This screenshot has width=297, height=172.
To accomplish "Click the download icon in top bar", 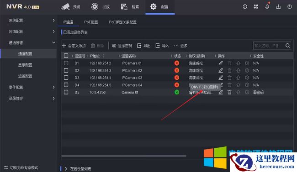I will (x=278, y=7).
